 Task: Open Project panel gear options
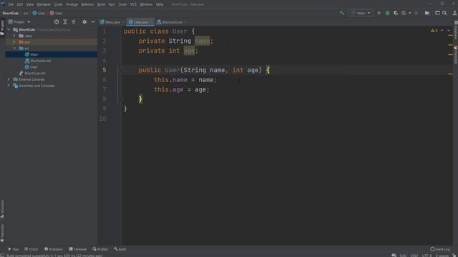(x=84, y=22)
